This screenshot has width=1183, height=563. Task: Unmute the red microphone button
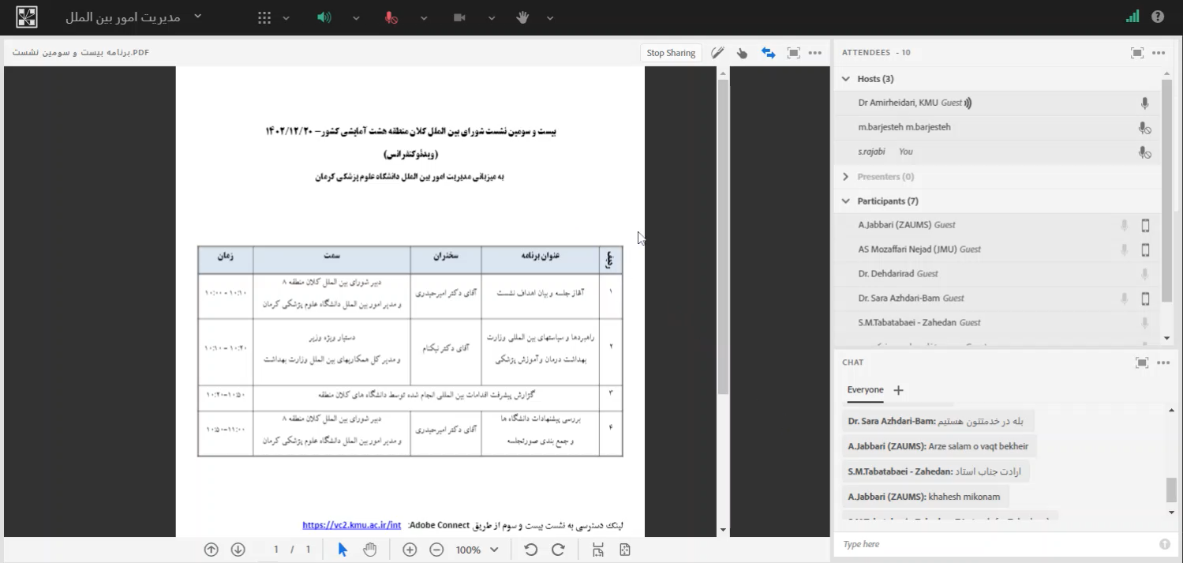pyautogui.click(x=391, y=17)
